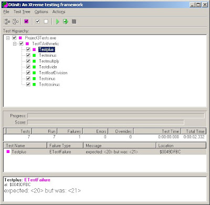Click green status square beside Testmultiply
Screen dimensions: 210x205
[x=34, y=61]
